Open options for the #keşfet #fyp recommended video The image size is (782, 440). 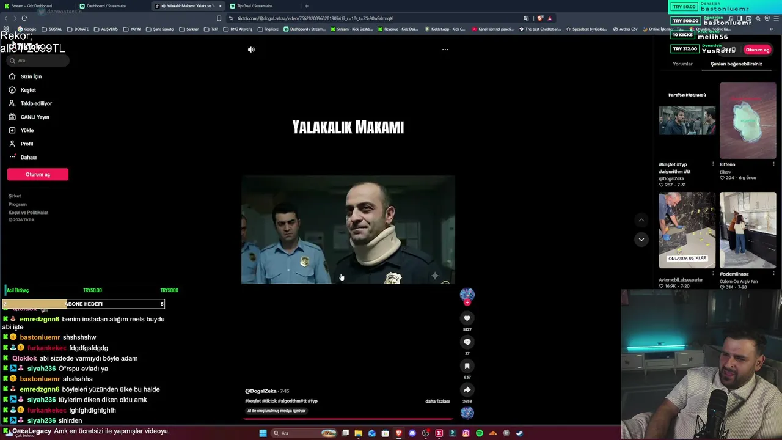click(x=712, y=164)
